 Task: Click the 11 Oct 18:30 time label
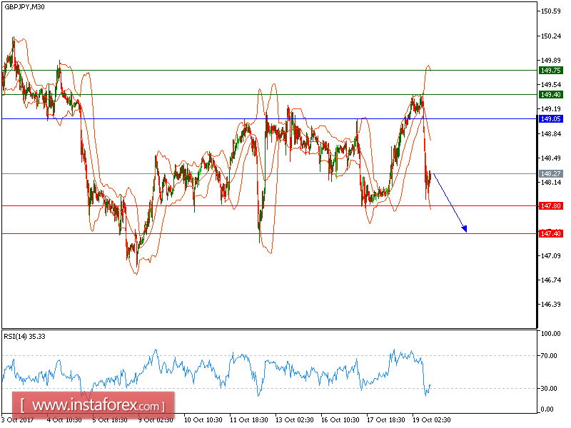tap(248, 419)
